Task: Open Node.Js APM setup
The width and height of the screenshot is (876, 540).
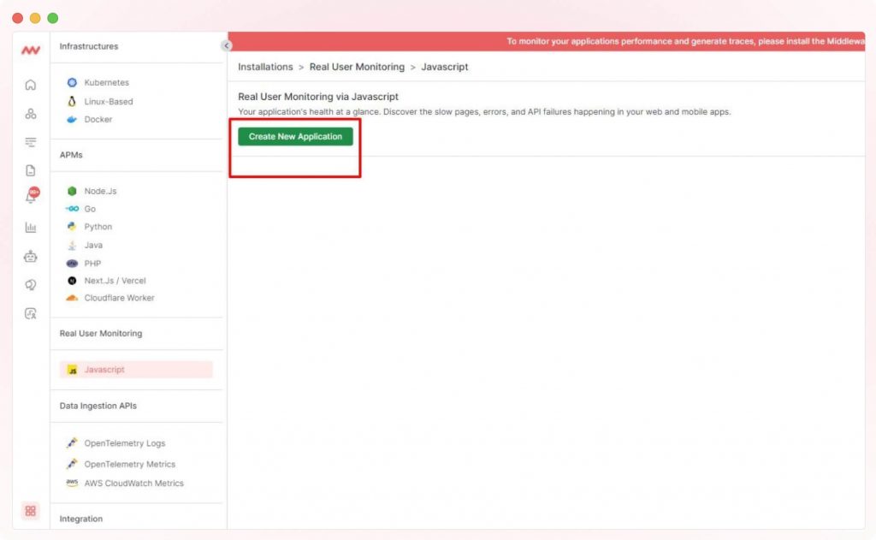Action: tap(98, 190)
